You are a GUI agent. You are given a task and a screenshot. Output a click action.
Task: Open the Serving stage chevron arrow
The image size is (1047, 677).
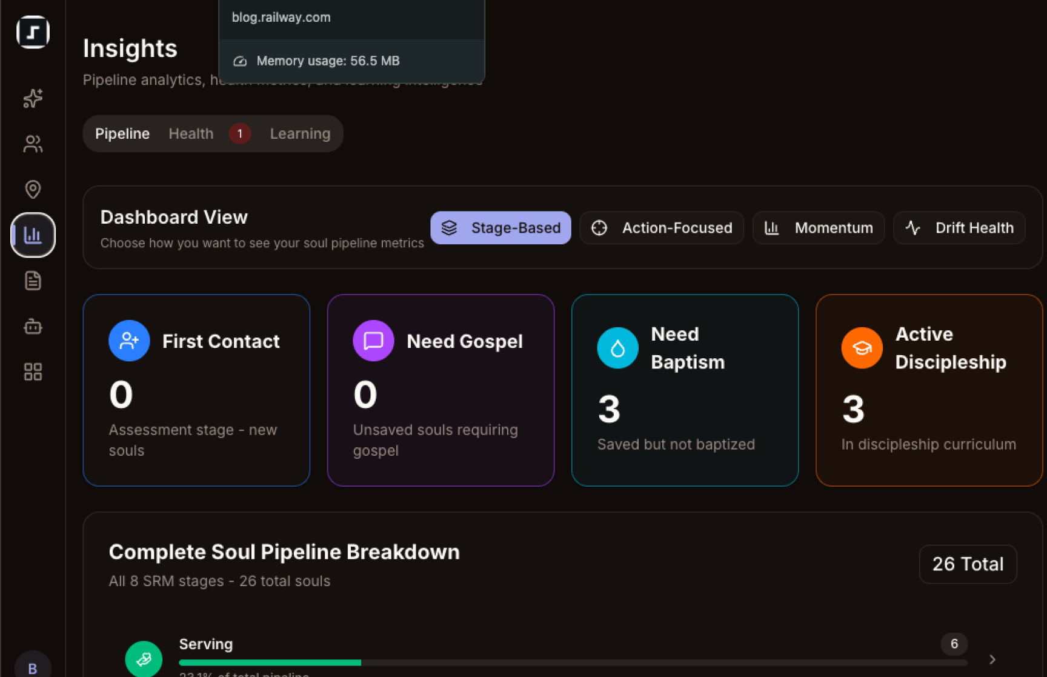(x=992, y=660)
